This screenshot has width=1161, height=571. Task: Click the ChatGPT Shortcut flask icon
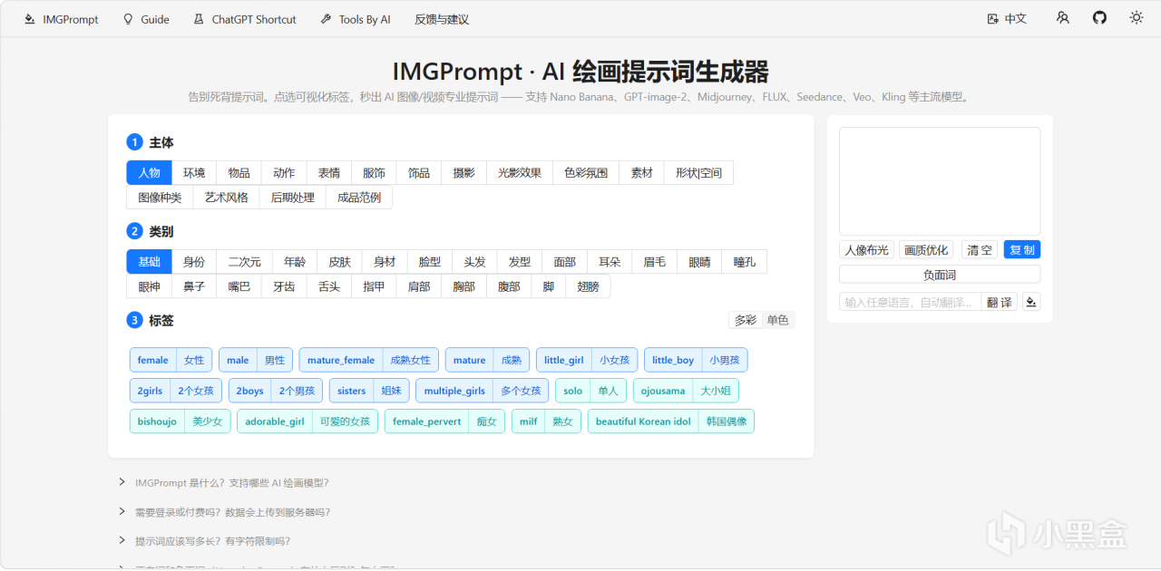199,19
